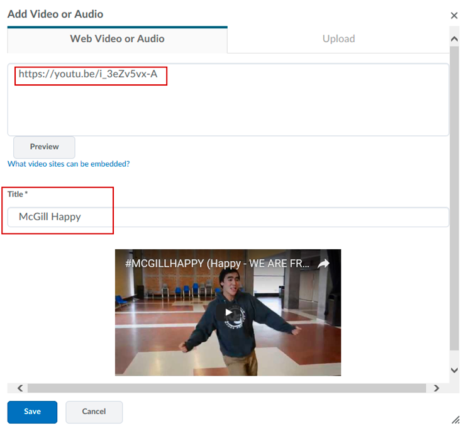Click the dialog resize handle in corner
The image size is (461, 428).
(455, 419)
